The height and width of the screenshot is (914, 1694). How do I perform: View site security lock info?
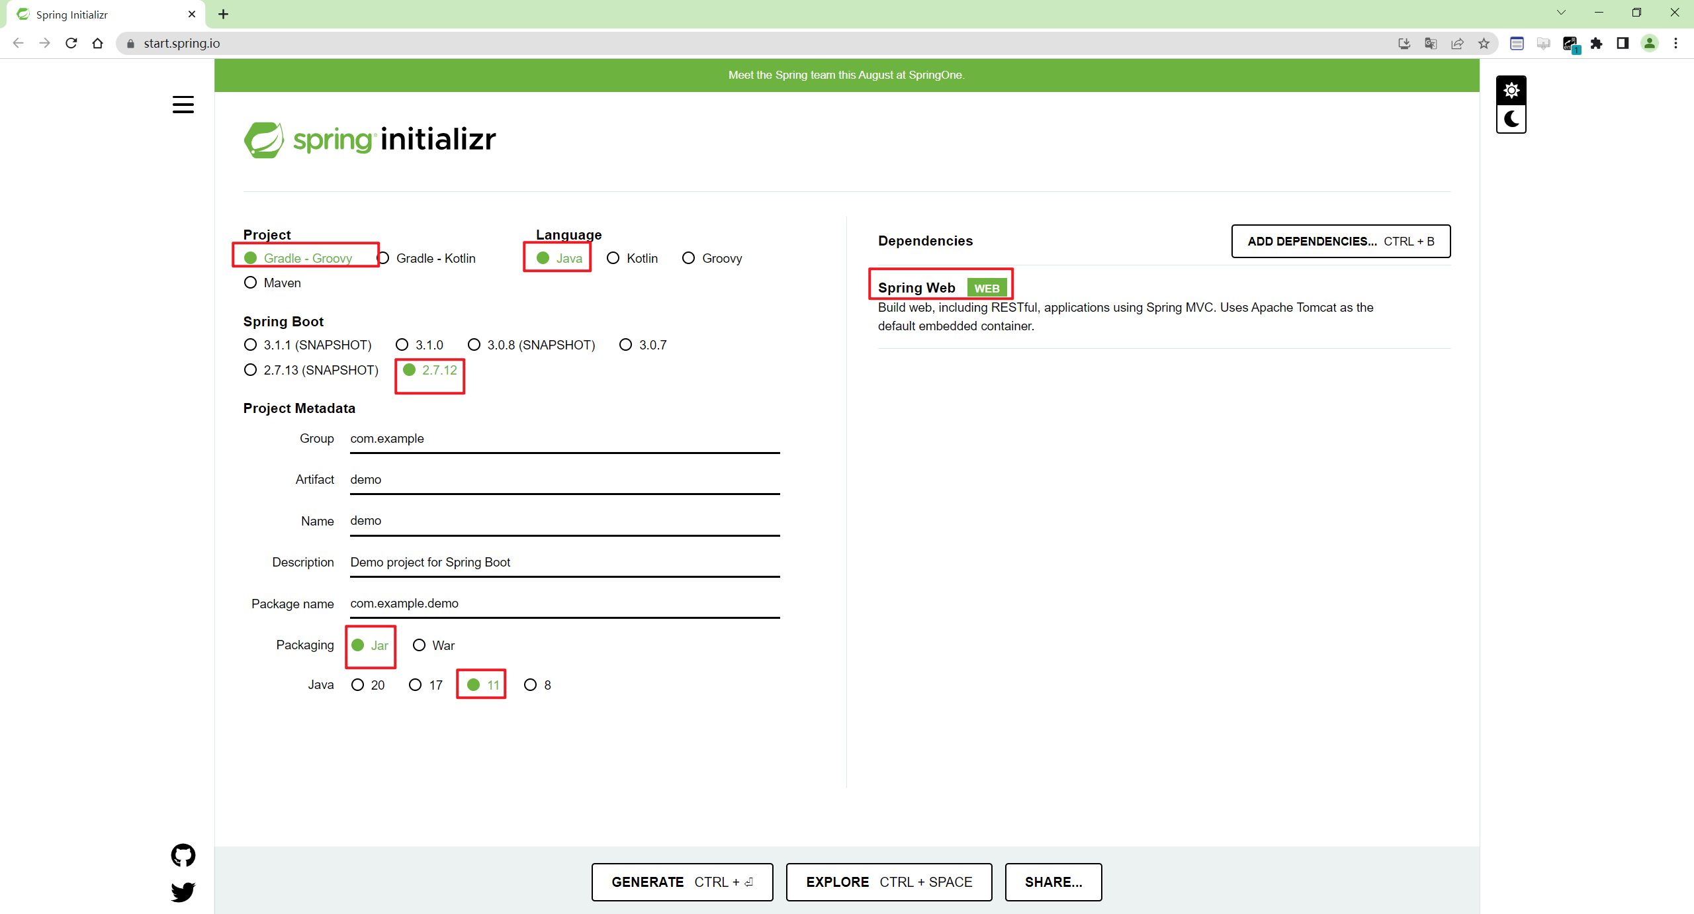pyautogui.click(x=130, y=43)
